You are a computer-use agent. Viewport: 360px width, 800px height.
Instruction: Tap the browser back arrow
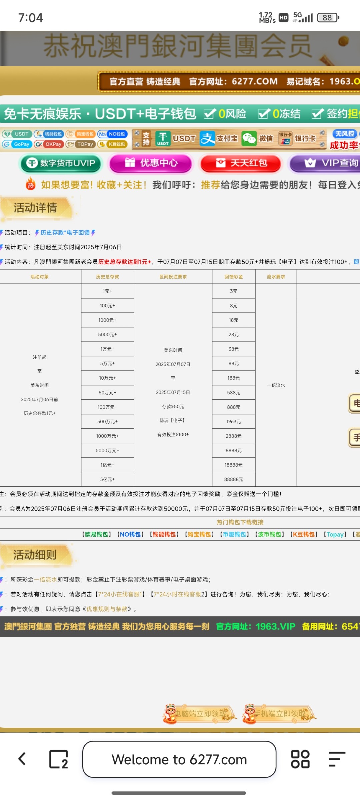(x=22, y=759)
